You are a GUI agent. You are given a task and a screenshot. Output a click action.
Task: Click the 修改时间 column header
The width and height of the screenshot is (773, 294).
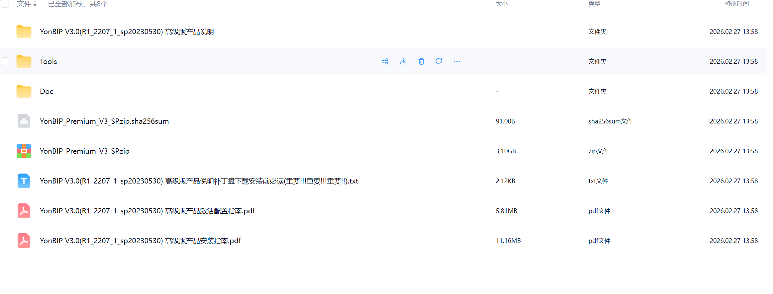pyautogui.click(x=736, y=4)
